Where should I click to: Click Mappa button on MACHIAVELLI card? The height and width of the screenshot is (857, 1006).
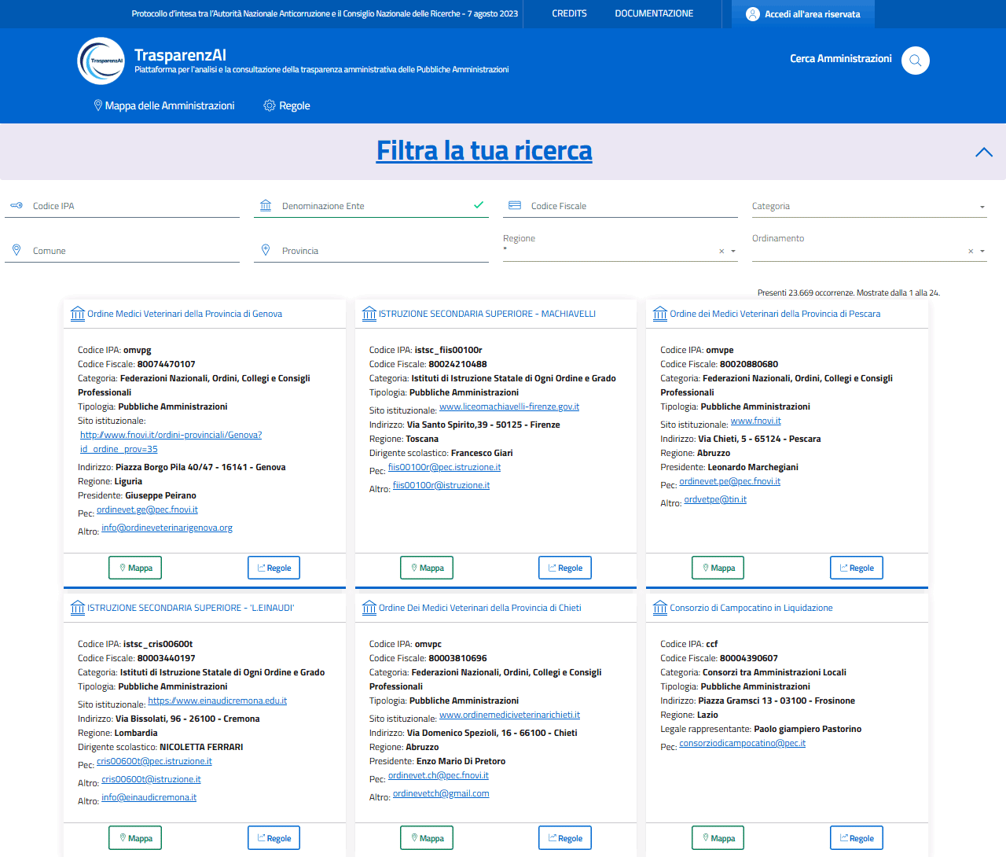pos(427,568)
